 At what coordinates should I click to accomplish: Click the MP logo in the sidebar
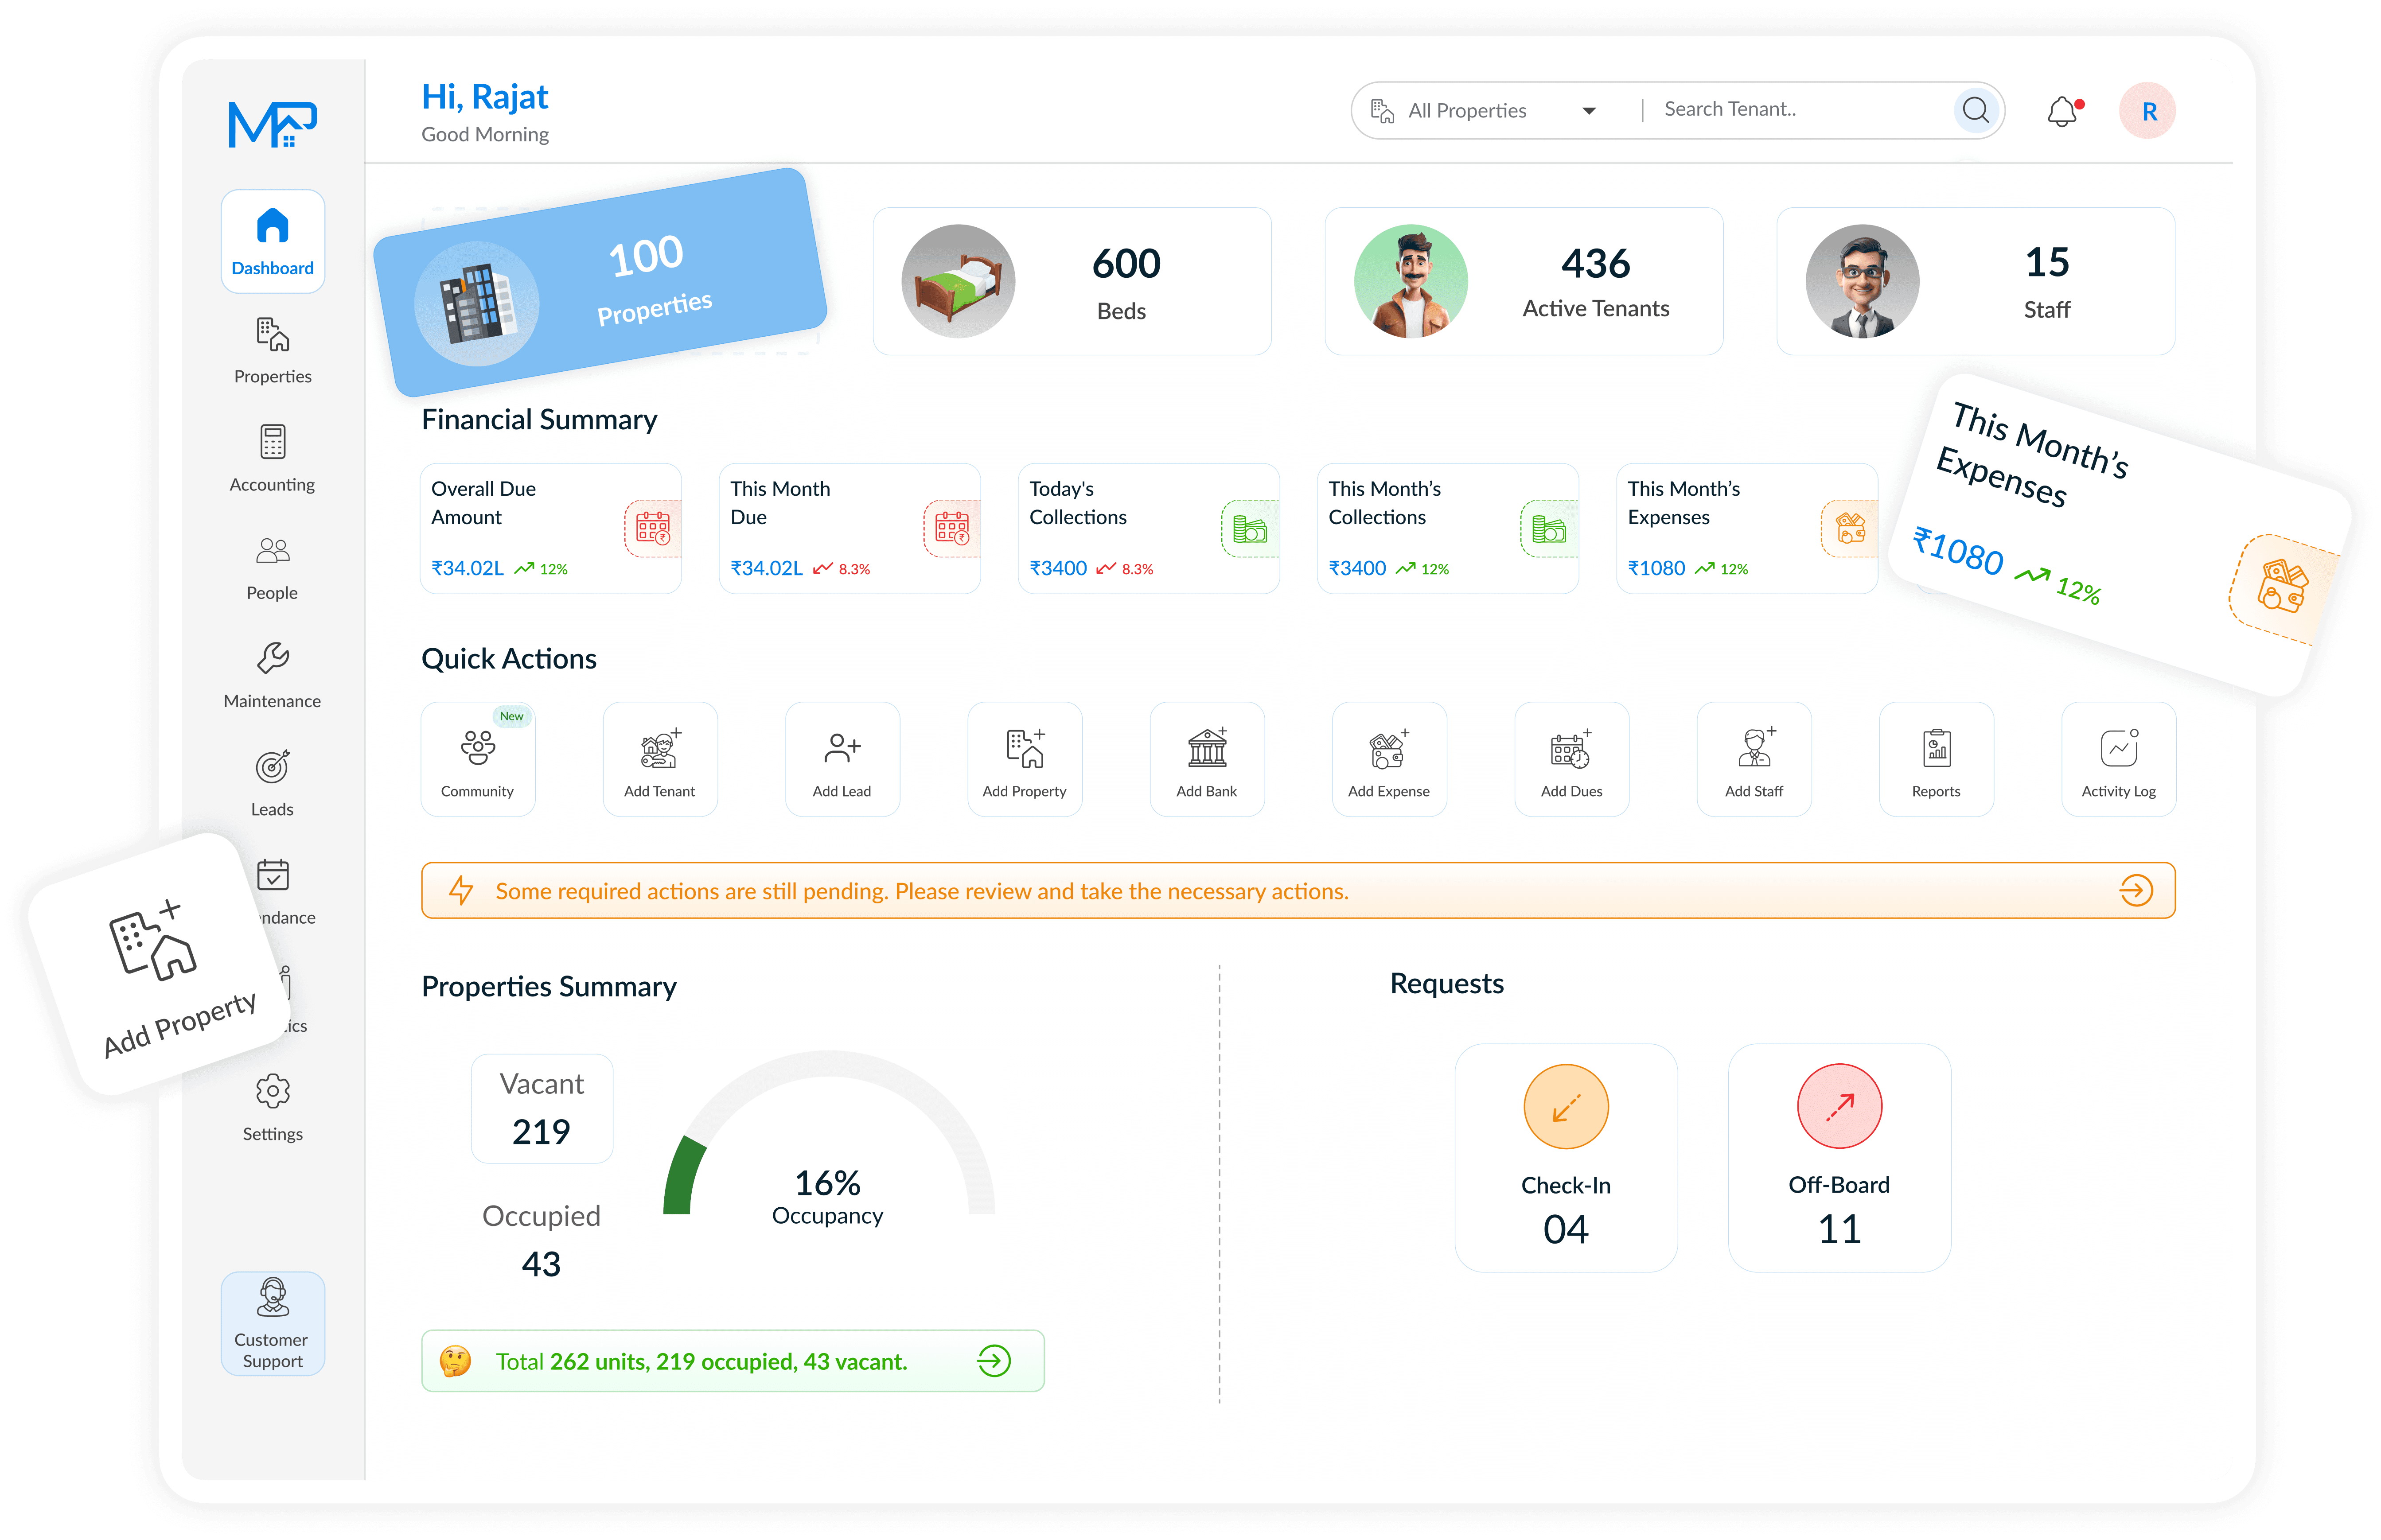(273, 124)
